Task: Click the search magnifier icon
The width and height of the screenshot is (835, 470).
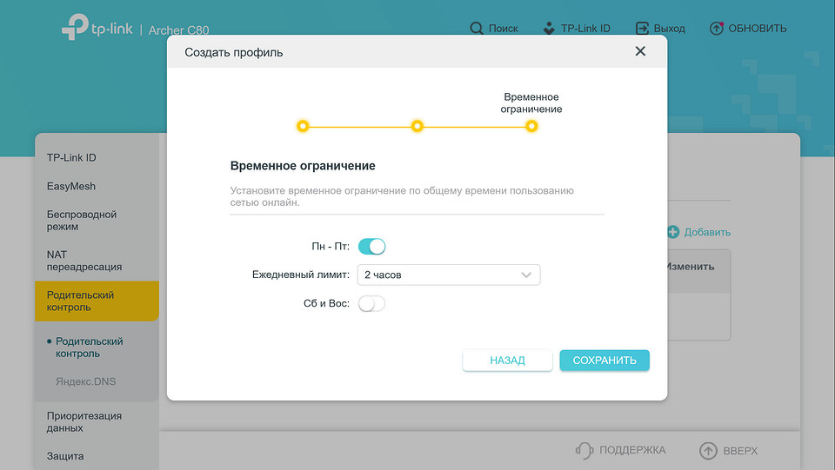Action: (477, 28)
